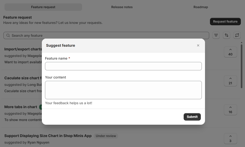The image size is (245, 147).
Task: Switch to the Release notes tab
Action: pos(122,7)
